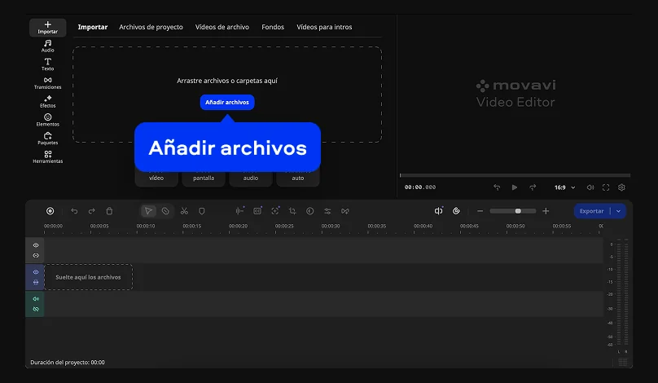Open the Transiciones panel in the sidebar
The height and width of the screenshot is (383, 658).
point(47,82)
